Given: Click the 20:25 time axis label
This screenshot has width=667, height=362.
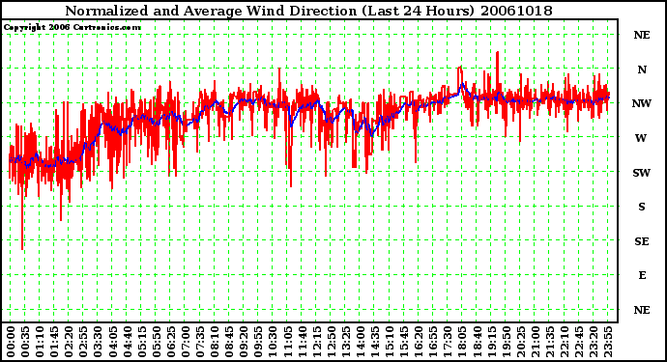Looking at the screenshot, I should tap(521, 342).
